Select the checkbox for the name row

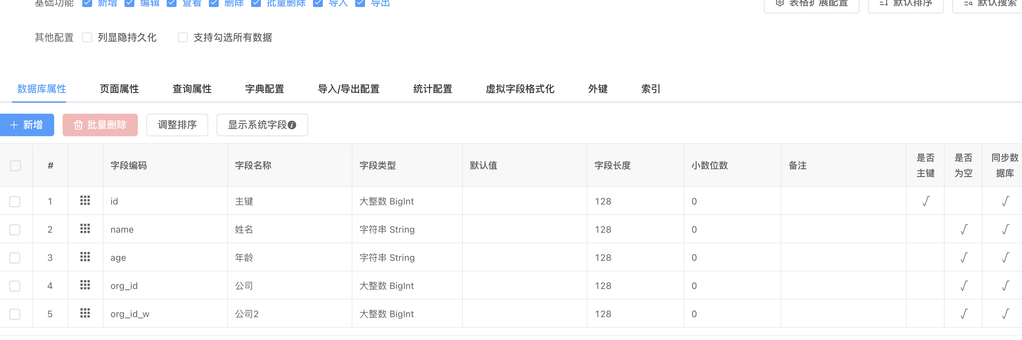point(15,229)
